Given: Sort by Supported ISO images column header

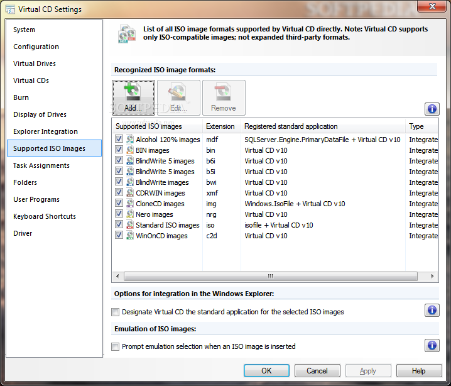Looking at the screenshot, I should (157, 126).
